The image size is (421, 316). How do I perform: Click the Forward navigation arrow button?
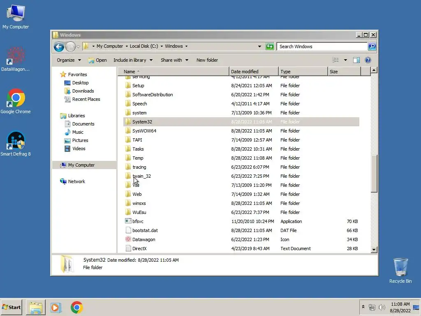(70, 47)
